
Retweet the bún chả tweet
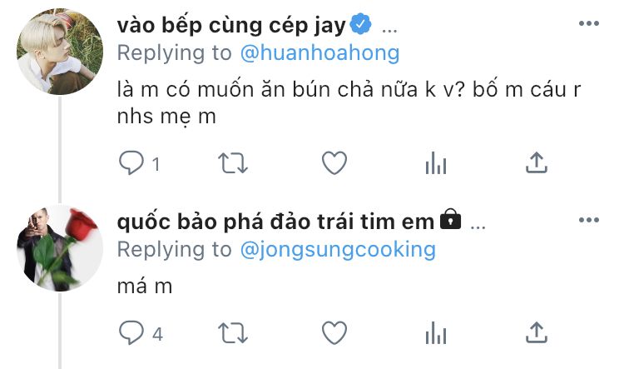(x=233, y=163)
